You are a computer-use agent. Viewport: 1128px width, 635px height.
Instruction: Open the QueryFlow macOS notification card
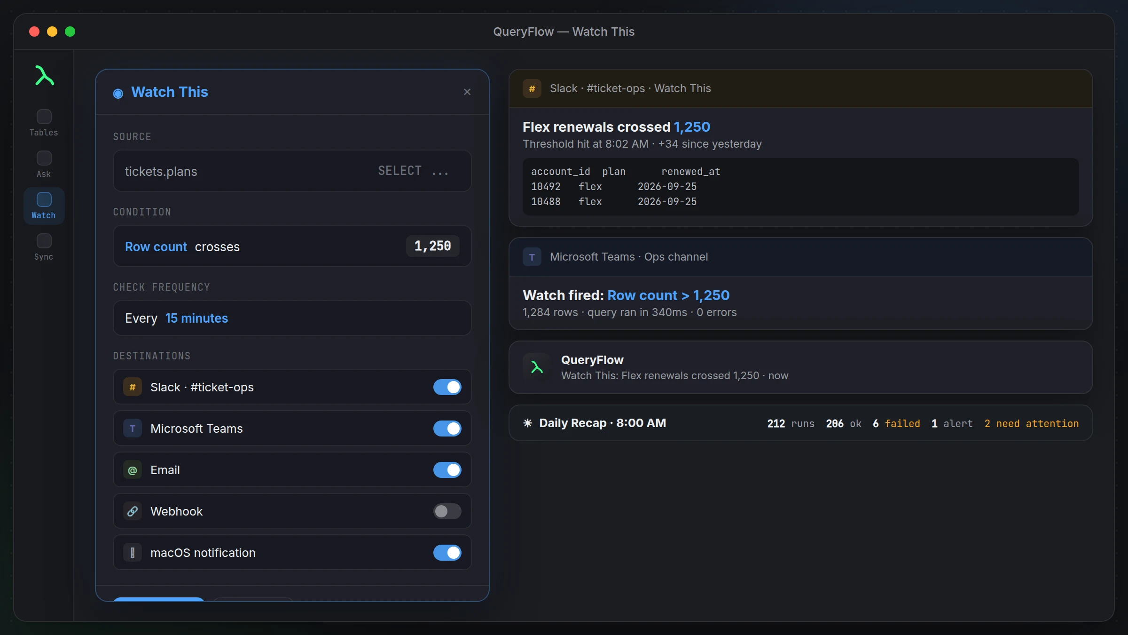(x=800, y=367)
